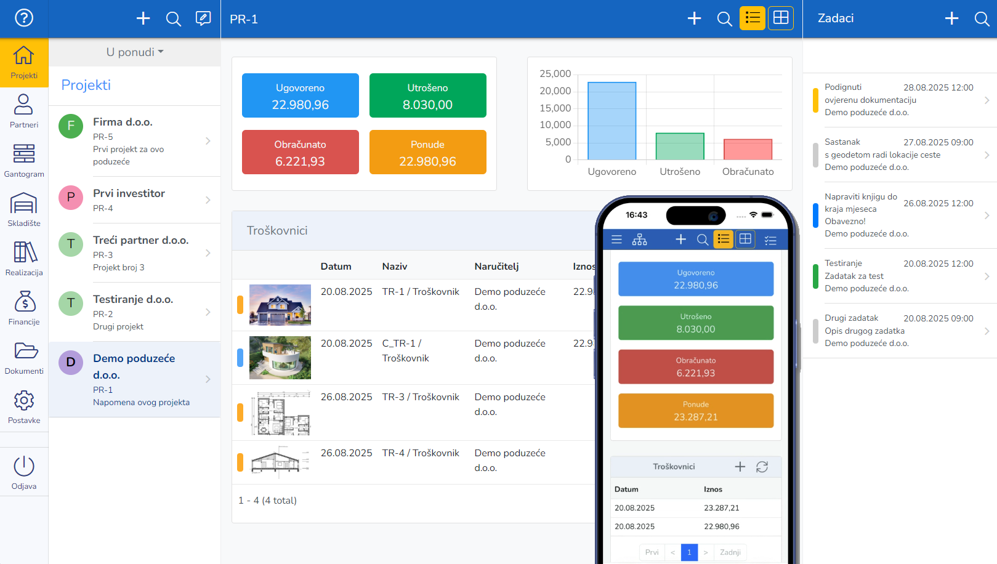Search tasks in Zadaci panel
The image size is (997, 564).
click(982, 18)
